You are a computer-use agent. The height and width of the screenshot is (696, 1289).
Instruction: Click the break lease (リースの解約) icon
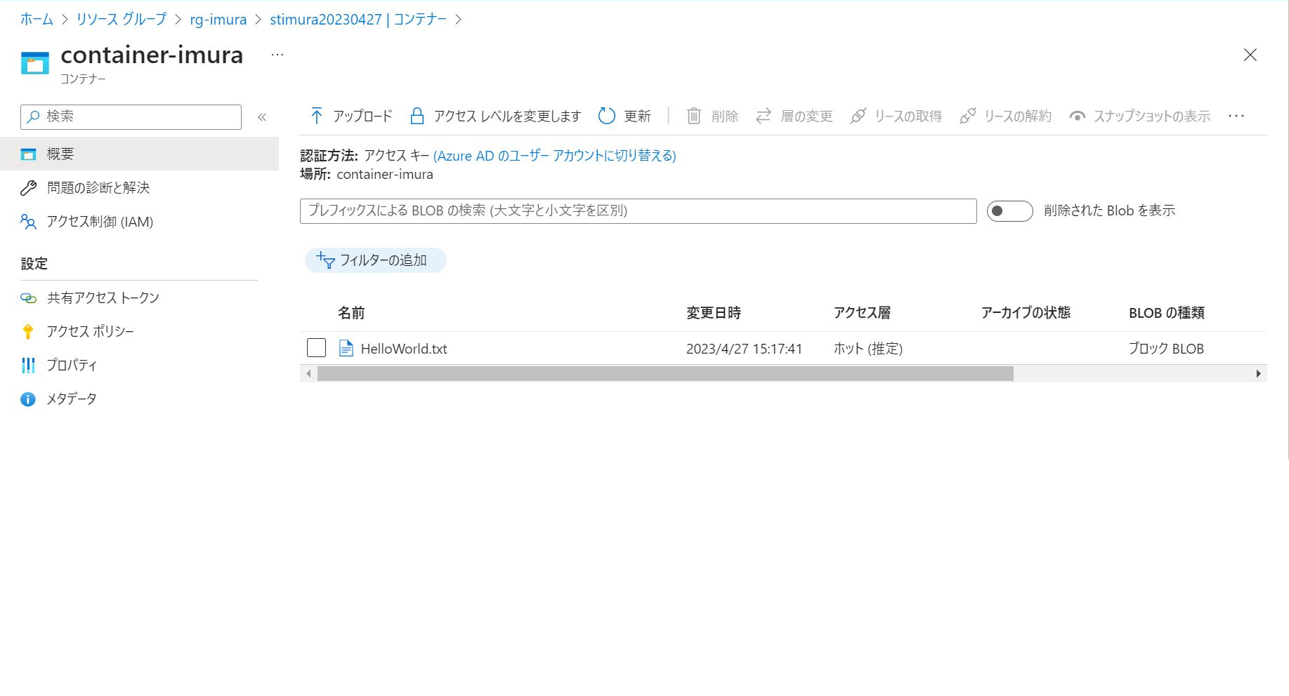967,116
